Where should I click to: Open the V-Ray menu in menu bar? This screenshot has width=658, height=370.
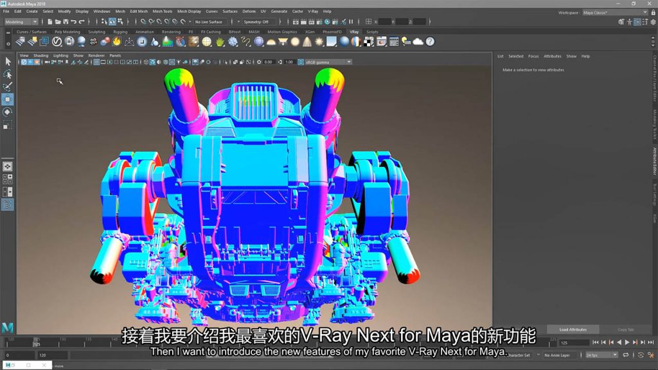point(313,12)
